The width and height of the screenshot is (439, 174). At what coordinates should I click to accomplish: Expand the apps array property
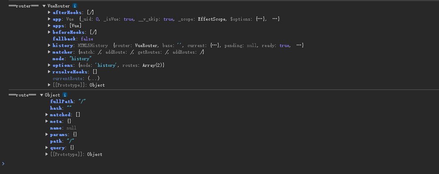pyautogui.click(x=50, y=26)
